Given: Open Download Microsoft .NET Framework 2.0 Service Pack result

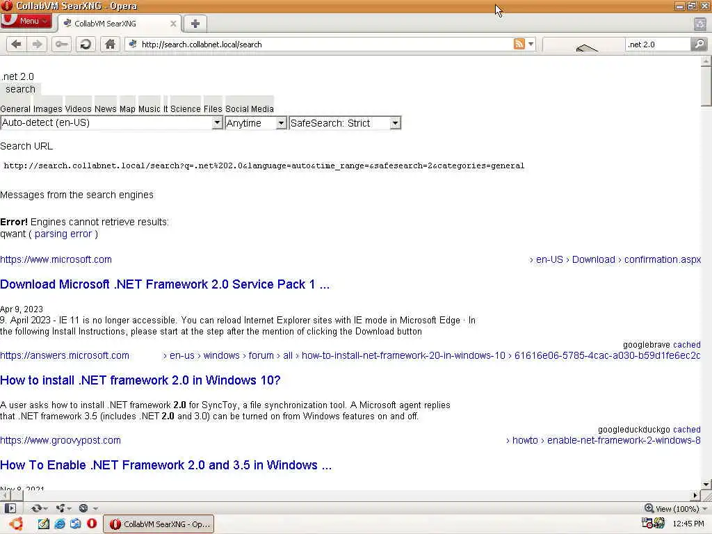Looking at the screenshot, I should click(x=165, y=284).
